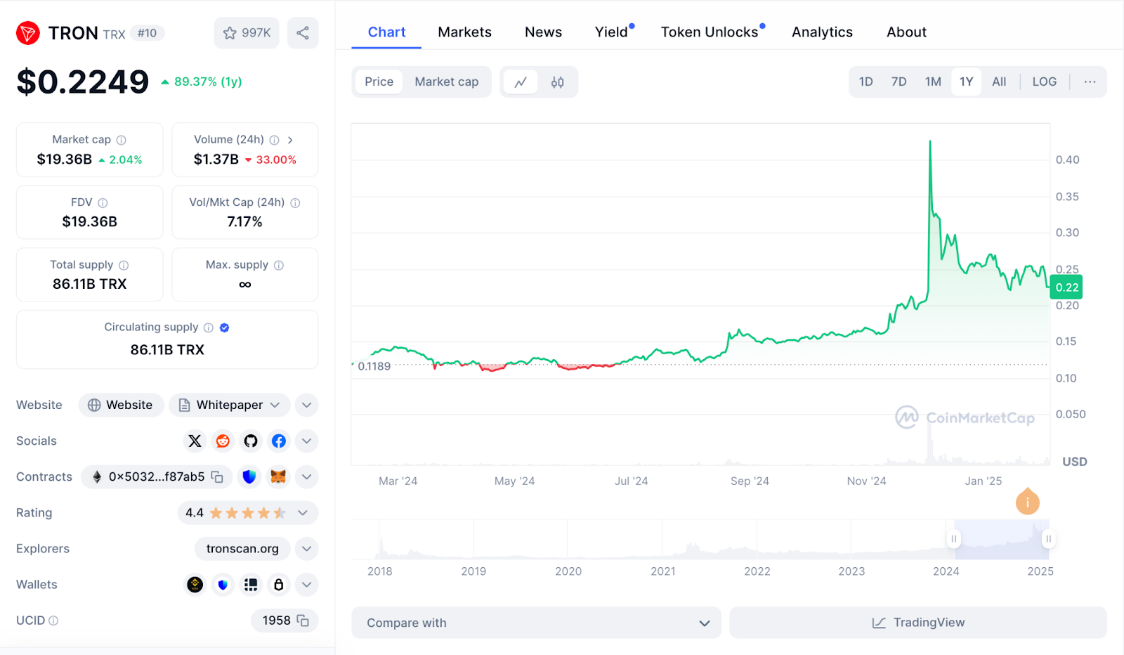The image size is (1124, 655).
Task: Grab the left range handle of timeline selector
Action: (x=954, y=539)
